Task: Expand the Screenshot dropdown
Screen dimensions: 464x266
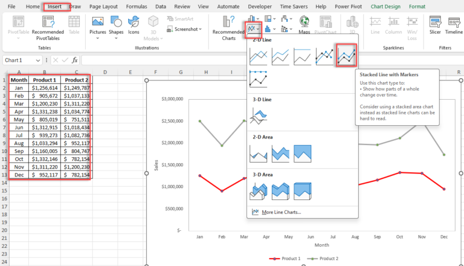Action: [x=185, y=29]
